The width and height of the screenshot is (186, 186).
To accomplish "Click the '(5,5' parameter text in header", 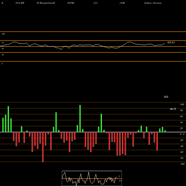I will coord(96,3).
